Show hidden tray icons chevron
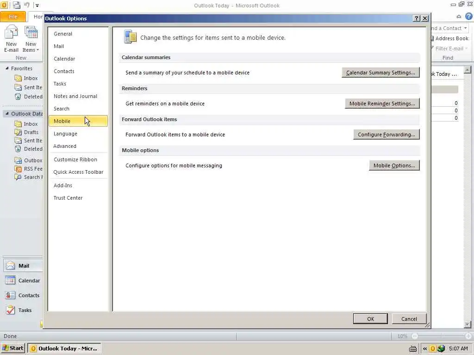Image resolution: width=474 pixels, height=355 pixels. click(425, 349)
